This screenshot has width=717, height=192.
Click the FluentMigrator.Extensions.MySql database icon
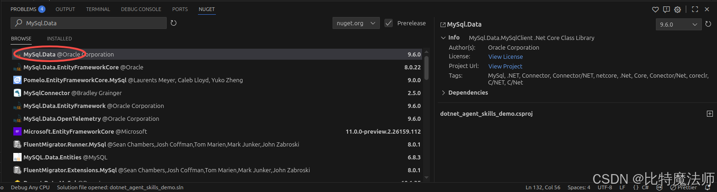(x=17, y=170)
